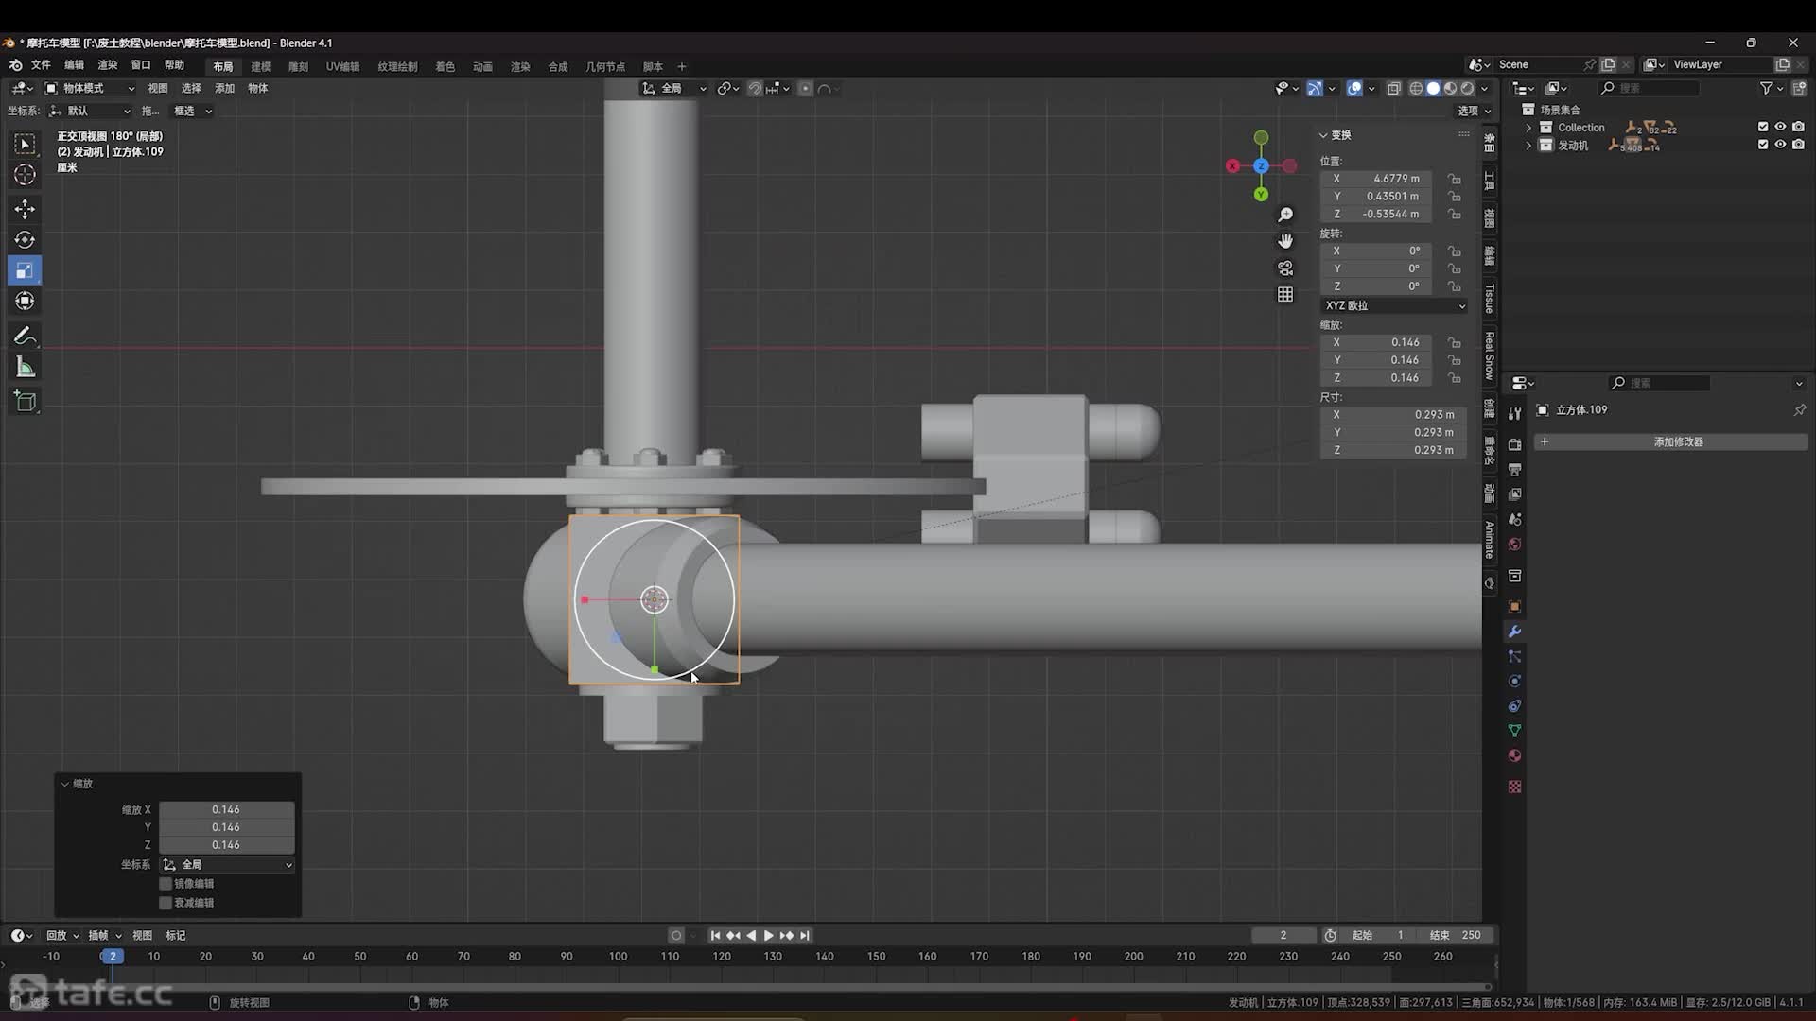Jump to the timeline end frame

click(805, 936)
